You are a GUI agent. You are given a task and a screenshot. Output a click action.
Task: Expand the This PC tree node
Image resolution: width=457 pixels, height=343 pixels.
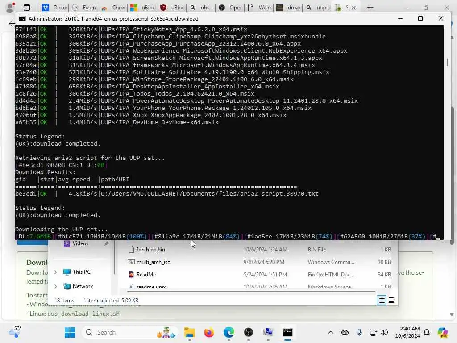pos(55,272)
